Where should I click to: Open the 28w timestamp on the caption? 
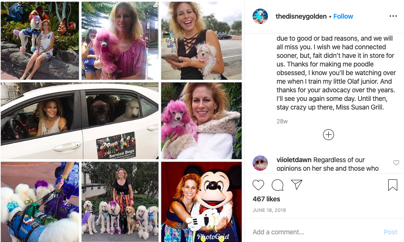pyautogui.click(x=282, y=121)
